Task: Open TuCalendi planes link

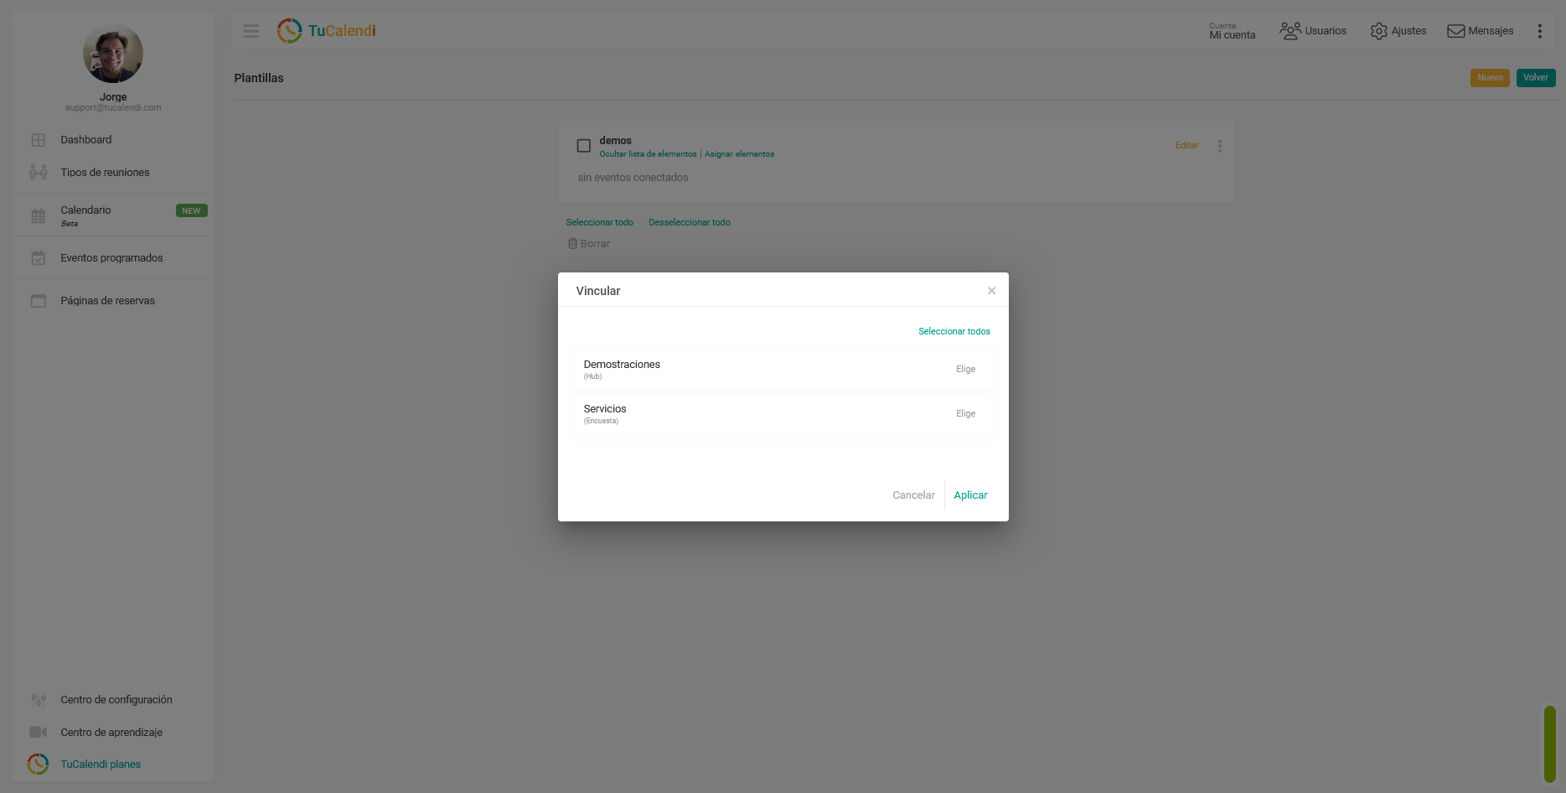Action: (x=101, y=764)
